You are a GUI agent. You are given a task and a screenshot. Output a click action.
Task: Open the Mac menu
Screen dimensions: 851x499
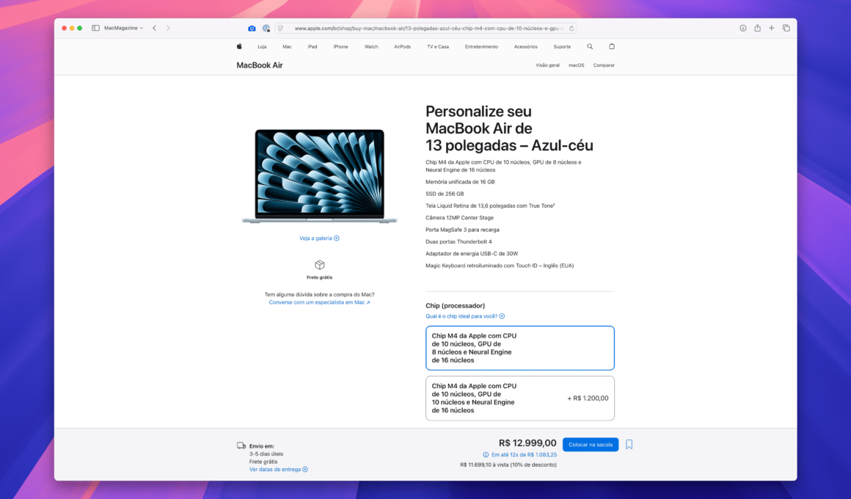coord(287,47)
